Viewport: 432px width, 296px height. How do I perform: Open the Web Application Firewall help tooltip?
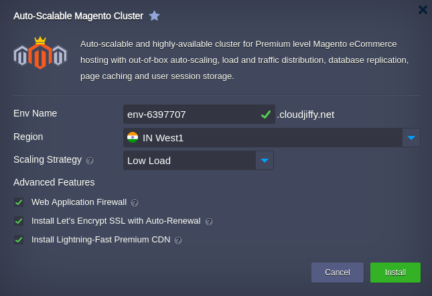(135, 203)
